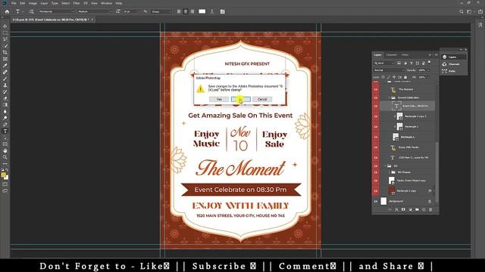
Task: Hide the Rectangle 2 copy 3 layer
Action: 376,116
